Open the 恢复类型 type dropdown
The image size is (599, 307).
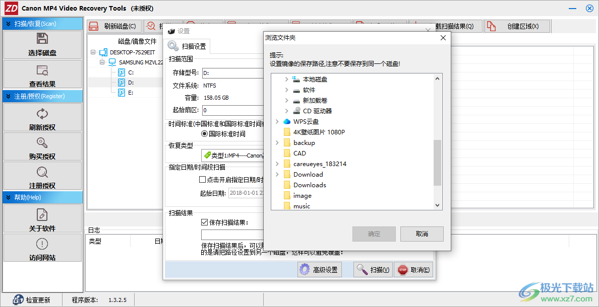coord(232,156)
